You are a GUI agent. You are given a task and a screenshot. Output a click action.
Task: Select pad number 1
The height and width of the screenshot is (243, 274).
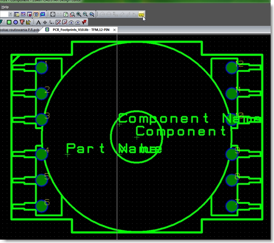tap(41, 68)
